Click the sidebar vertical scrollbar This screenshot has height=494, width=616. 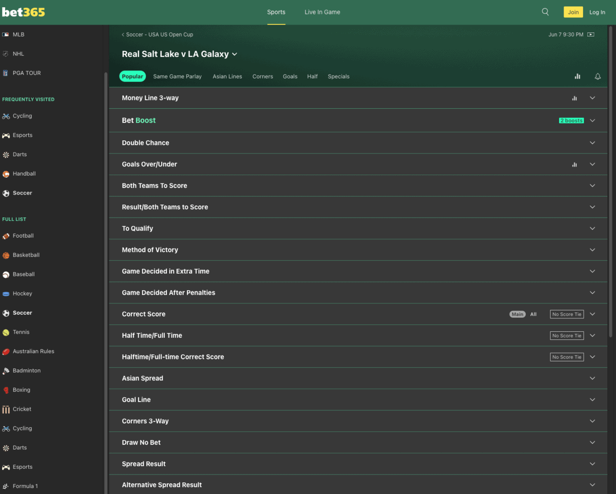pos(106,282)
